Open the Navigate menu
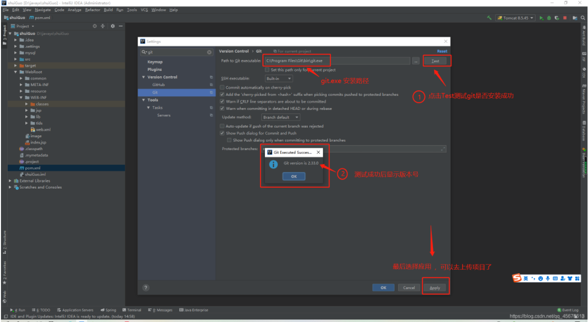The height and width of the screenshot is (322, 588). [x=43, y=10]
